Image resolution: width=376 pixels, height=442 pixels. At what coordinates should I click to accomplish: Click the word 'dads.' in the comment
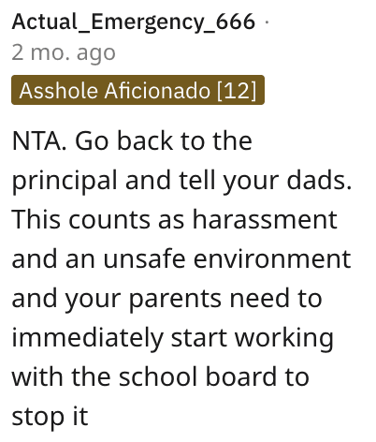pos(319,181)
